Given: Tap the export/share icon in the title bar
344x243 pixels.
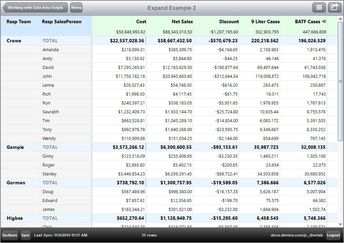Looking at the screenshot, I should pos(334,7).
